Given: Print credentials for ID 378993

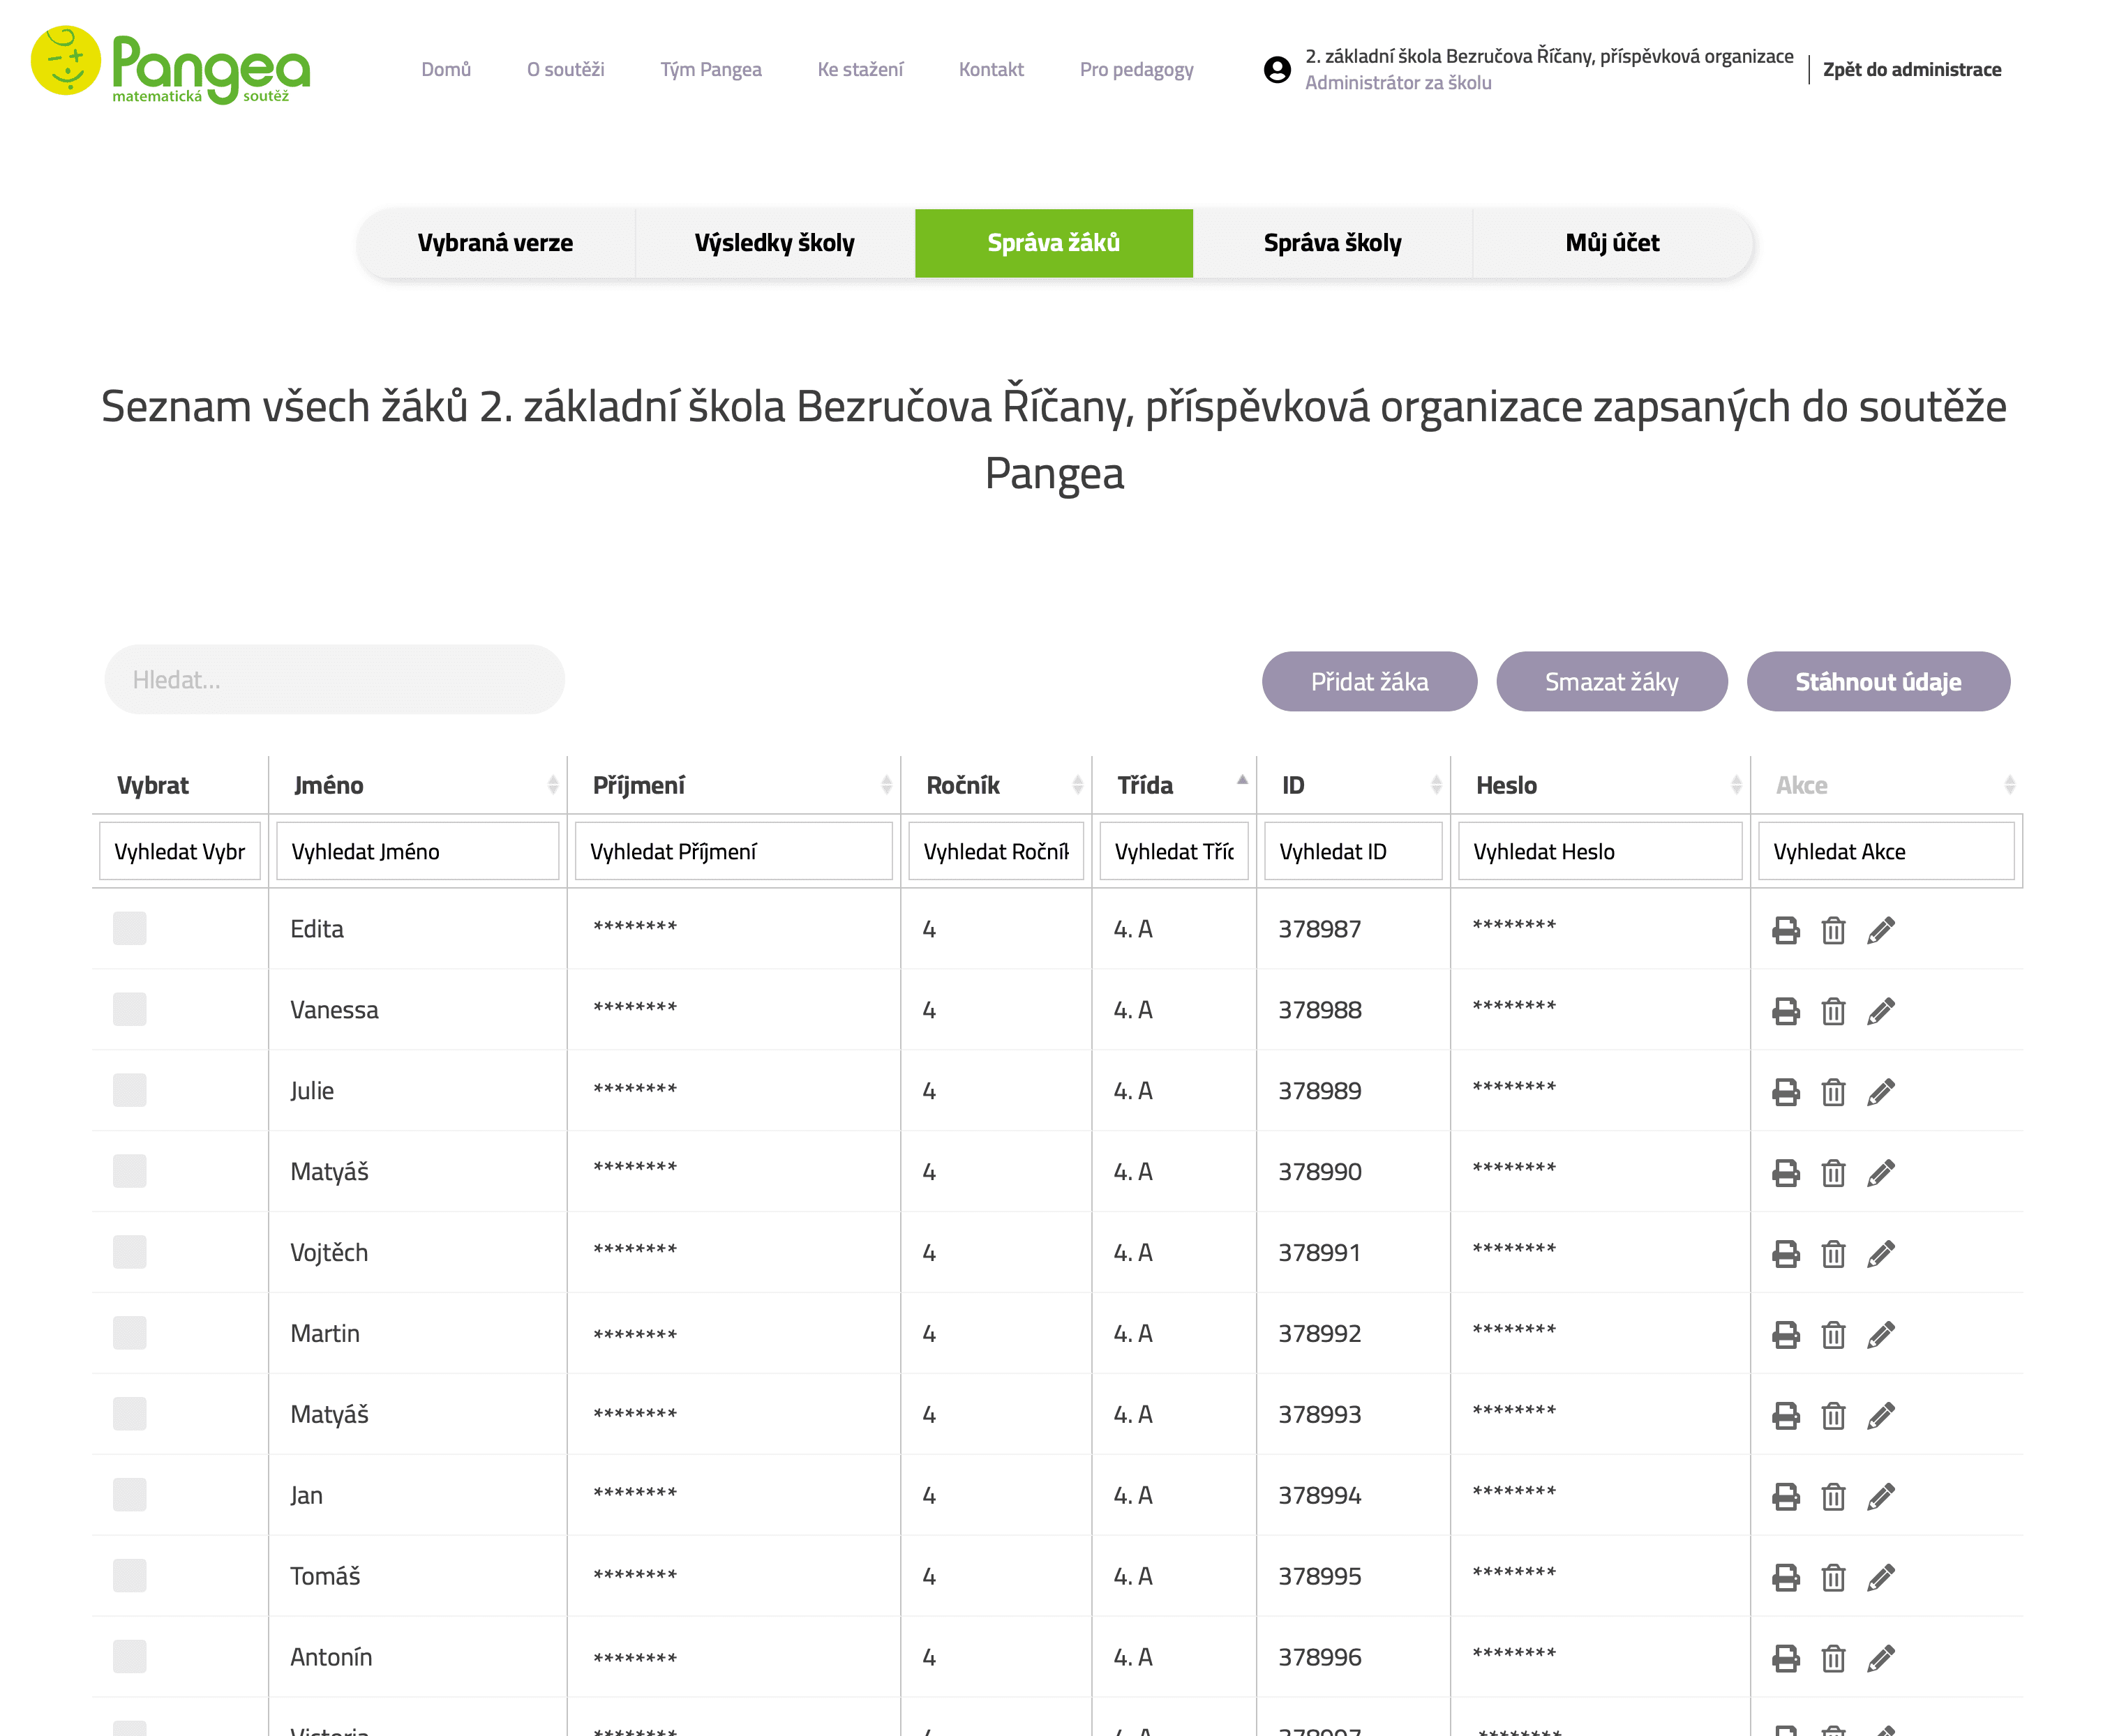Looking at the screenshot, I should pos(1785,1416).
